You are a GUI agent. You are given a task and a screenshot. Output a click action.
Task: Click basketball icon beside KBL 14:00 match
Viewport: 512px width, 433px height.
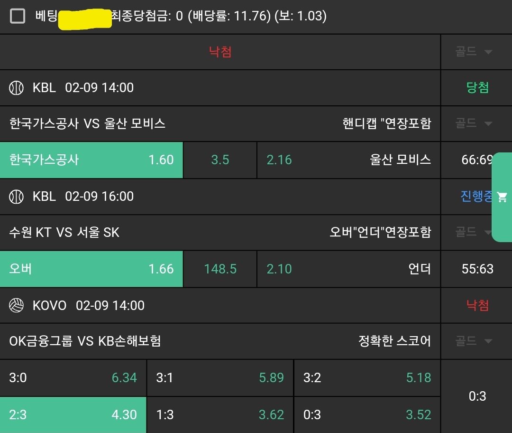17,88
